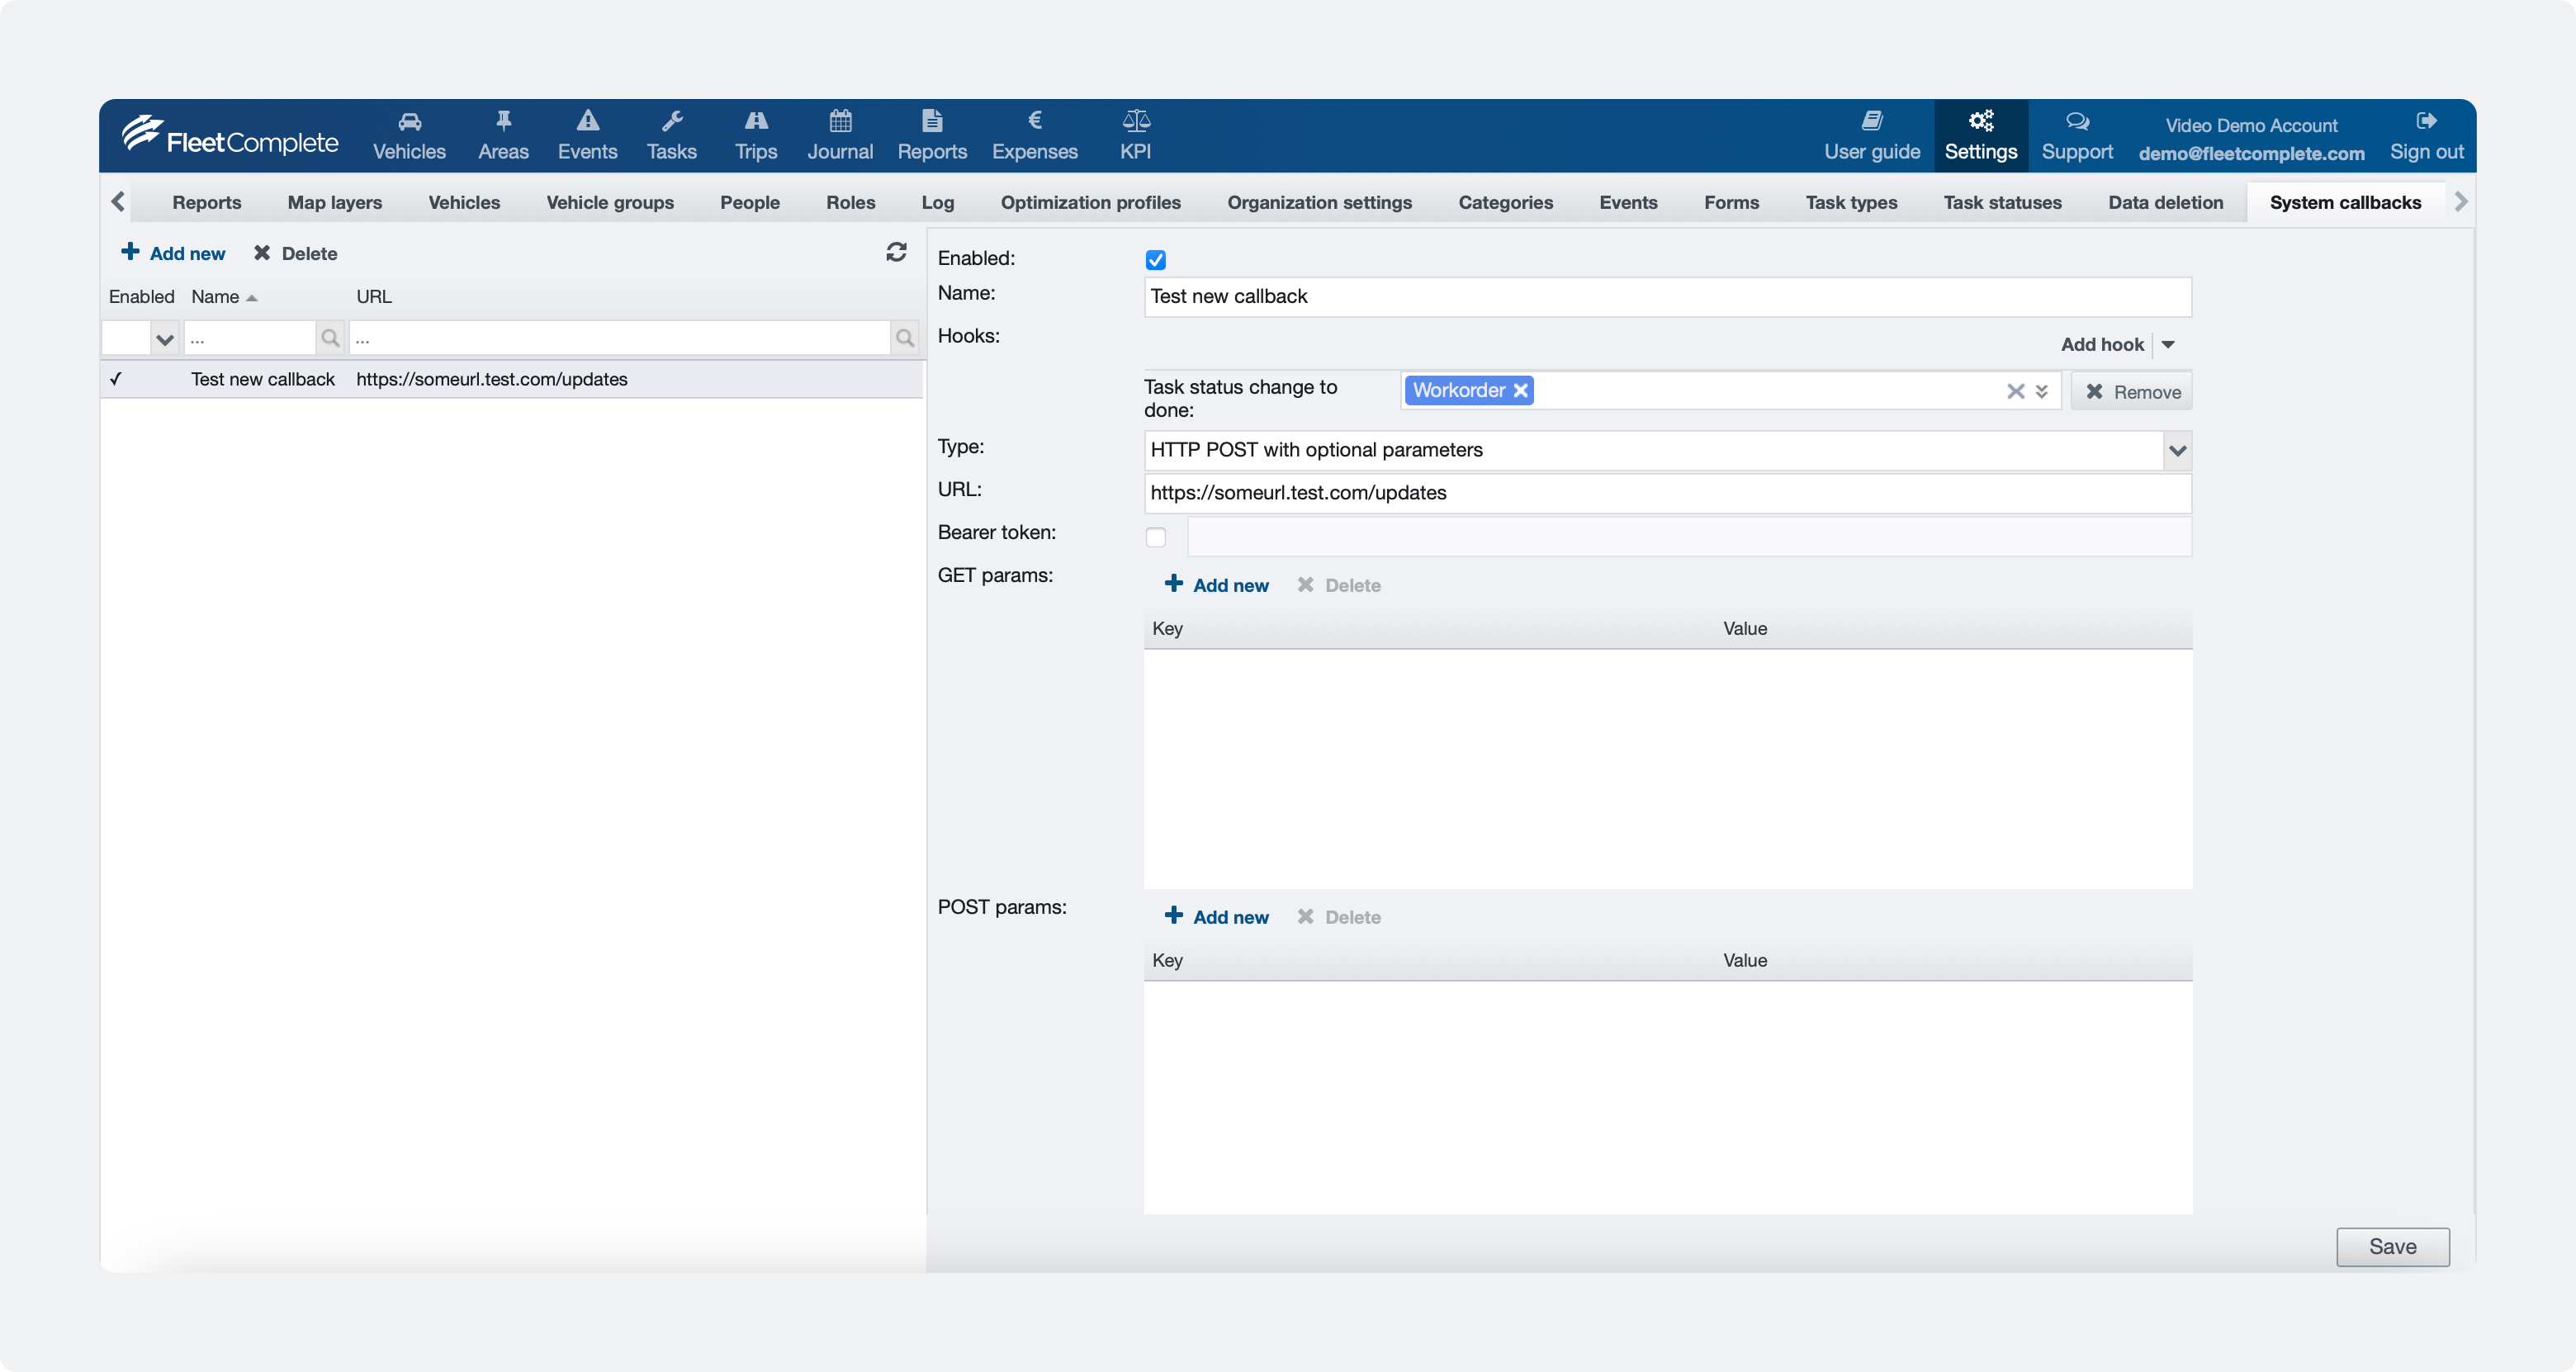The image size is (2576, 1372).
Task: Click the callback Name input field
Action: pyautogui.click(x=1667, y=296)
